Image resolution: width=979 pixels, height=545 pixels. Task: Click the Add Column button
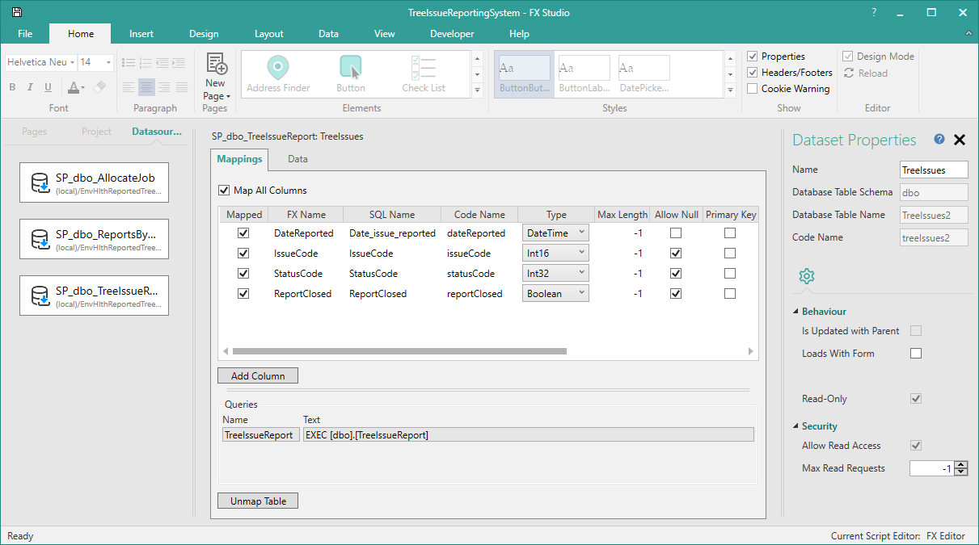[x=257, y=375]
